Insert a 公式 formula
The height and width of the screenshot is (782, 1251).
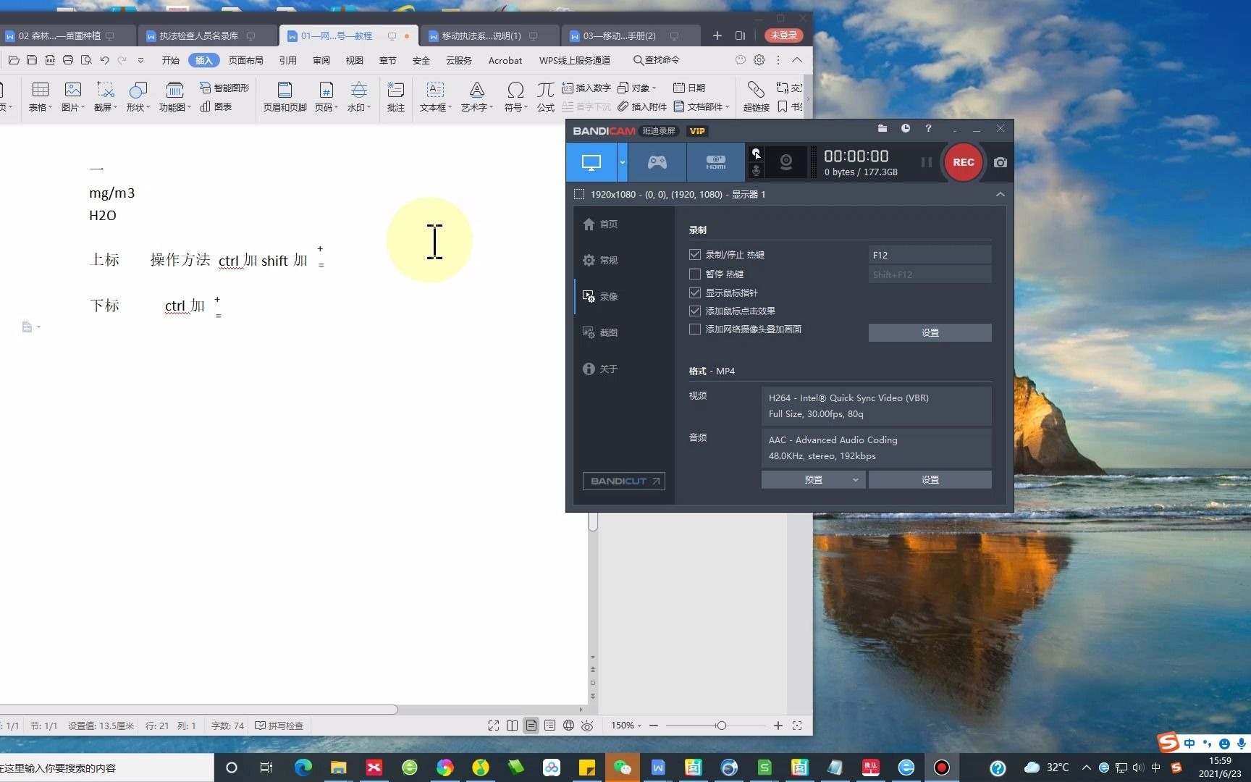pyautogui.click(x=545, y=97)
